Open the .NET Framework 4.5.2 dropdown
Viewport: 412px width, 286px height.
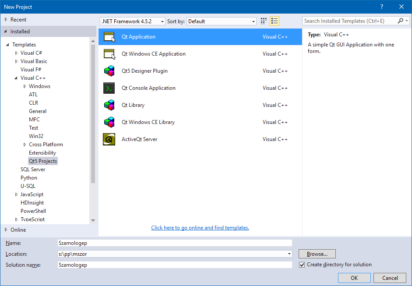[133, 21]
